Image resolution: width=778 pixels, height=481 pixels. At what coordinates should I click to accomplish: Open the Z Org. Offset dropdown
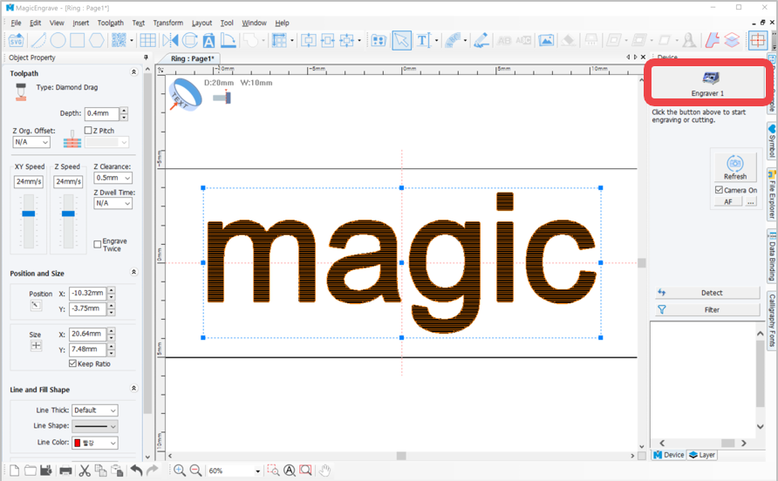pos(31,142)
